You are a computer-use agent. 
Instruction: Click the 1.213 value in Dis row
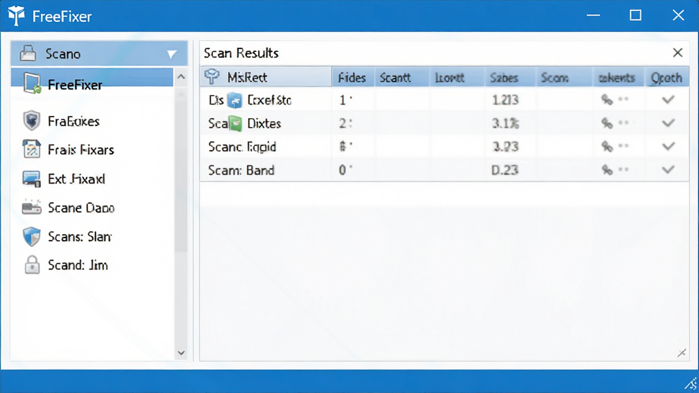[505, 100]
